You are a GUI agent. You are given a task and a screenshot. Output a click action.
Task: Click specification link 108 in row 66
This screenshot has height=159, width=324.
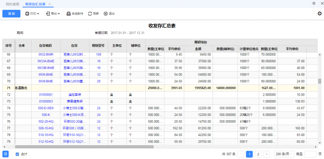tap(98, 54)
